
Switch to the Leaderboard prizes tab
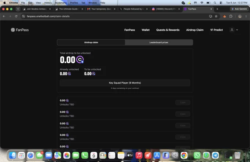pyautogui.click(x=159, y=43)
